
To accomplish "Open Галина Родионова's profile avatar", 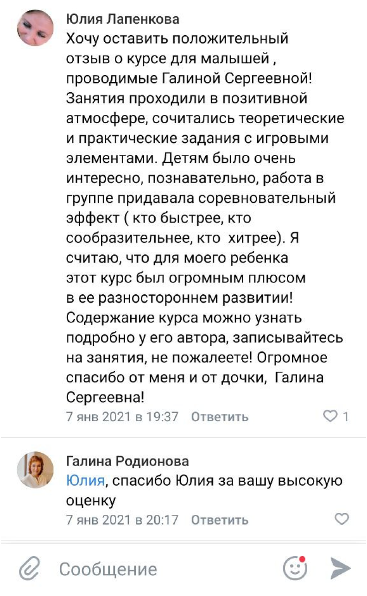I will pyautogui.click(x=35, y=469).
